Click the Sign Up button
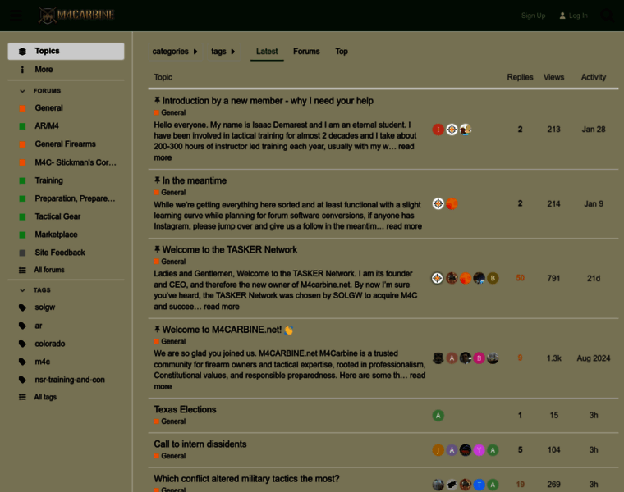Viewport: 624px width, 492px height. point(533,16)
